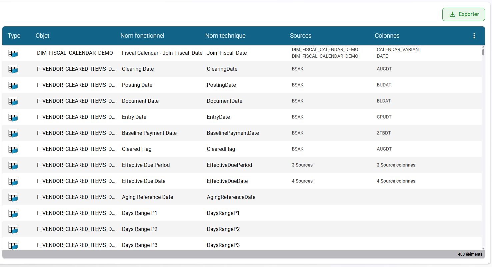Click 'Document Date' functional name
The image size is (492, 267).
point(140,101)
